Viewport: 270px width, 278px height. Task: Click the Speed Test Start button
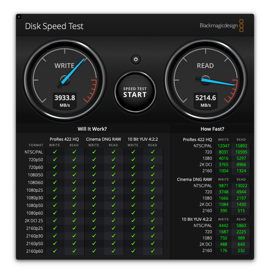click(x=135, y=92)
